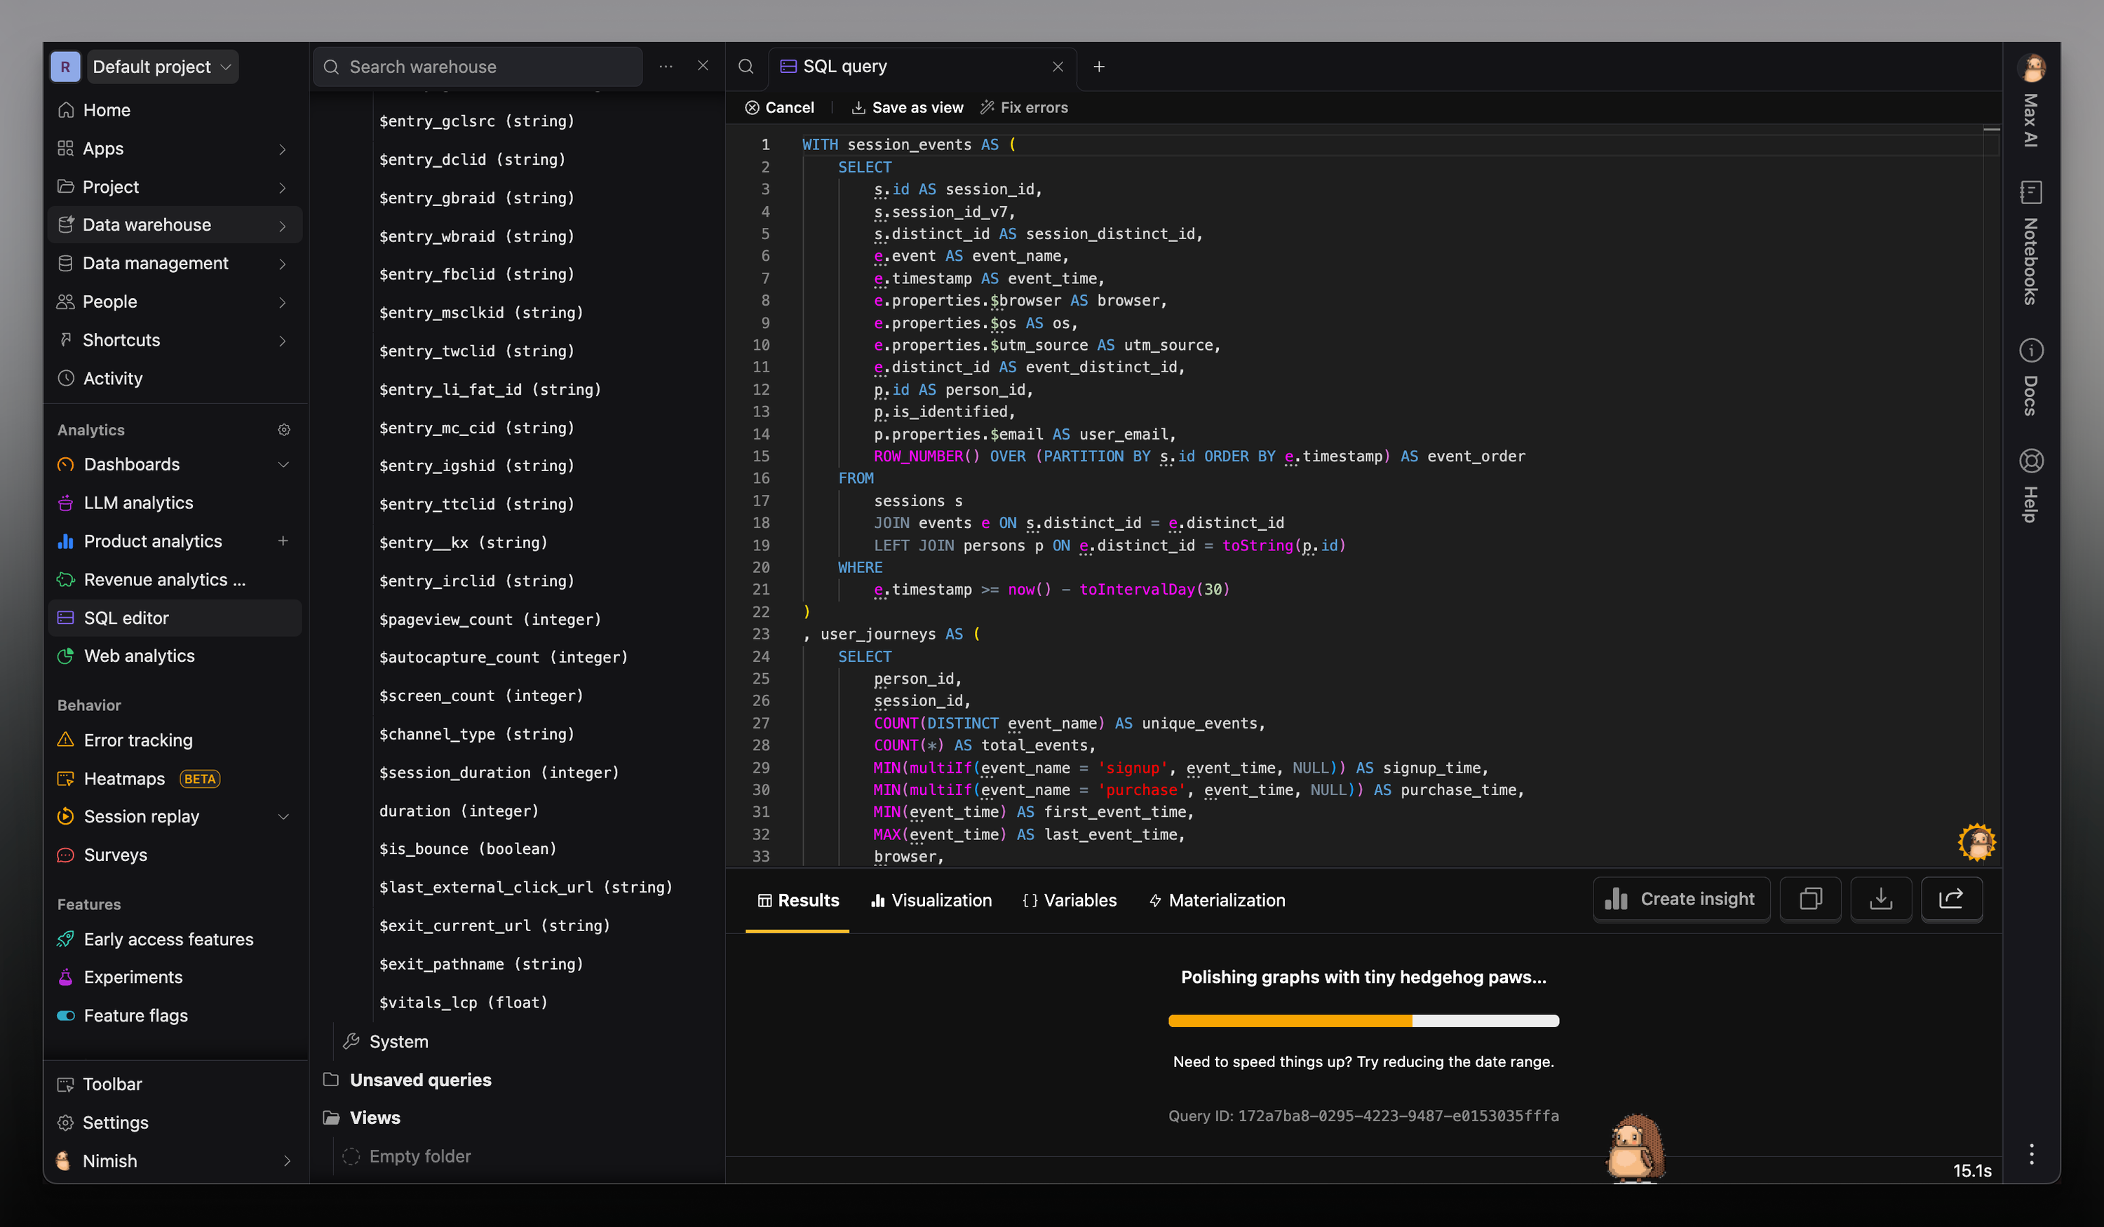The width and height of the screenshot is (2104, 1227).
Task: Expand the Views folder
Action: 374,1118
